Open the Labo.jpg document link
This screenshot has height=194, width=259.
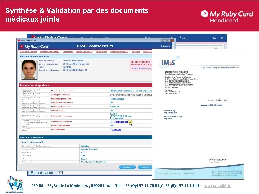pos(117,130)
